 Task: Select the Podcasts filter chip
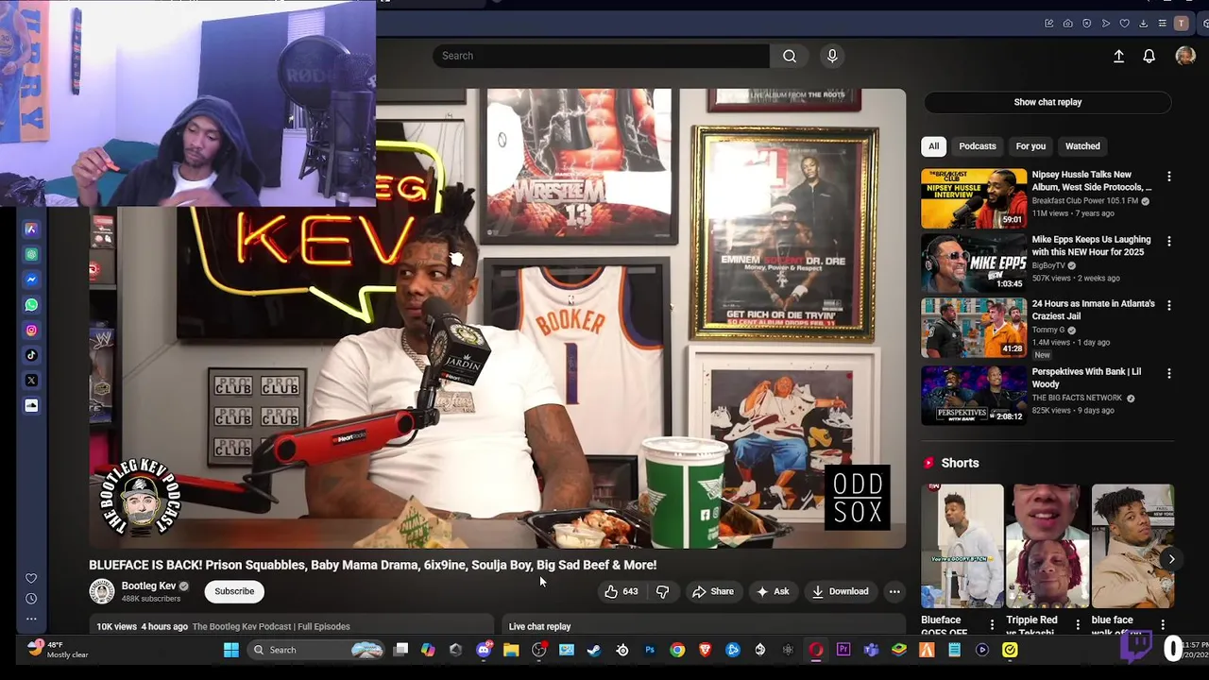click(978, 146)
